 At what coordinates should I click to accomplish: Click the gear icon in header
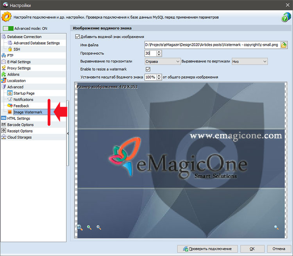coord(6,17)
